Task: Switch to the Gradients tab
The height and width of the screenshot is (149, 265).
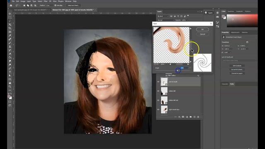Action: click(239, 11)
